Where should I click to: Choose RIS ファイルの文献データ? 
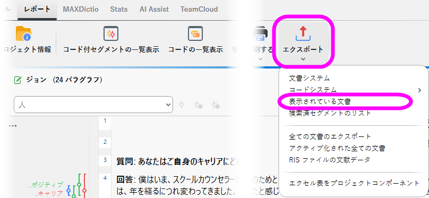[329, 159]
